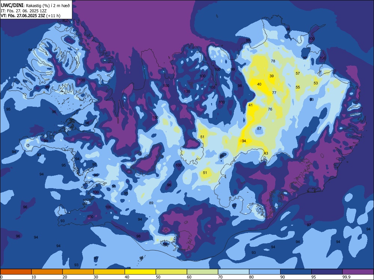Click the humidity value '77' on the map

274,93
